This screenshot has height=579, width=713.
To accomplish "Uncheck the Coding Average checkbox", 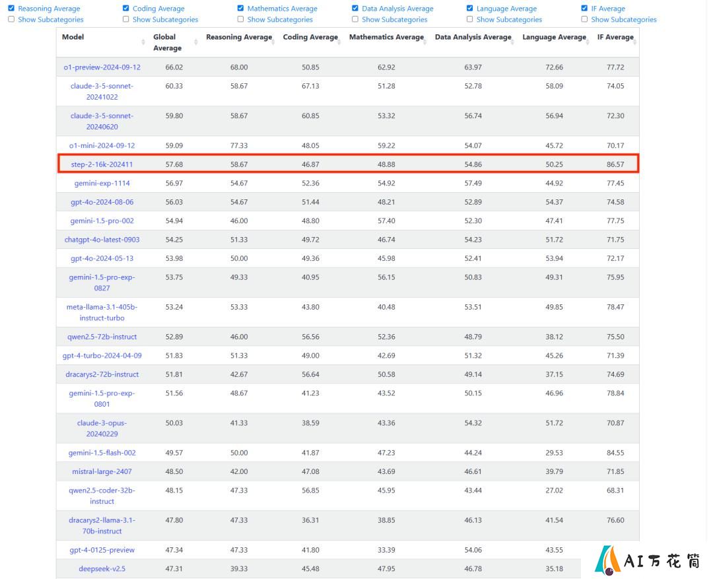I will click(x=126, y=8).
